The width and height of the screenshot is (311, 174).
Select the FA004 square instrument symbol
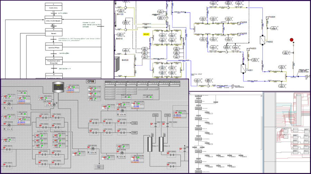point(267,17)
